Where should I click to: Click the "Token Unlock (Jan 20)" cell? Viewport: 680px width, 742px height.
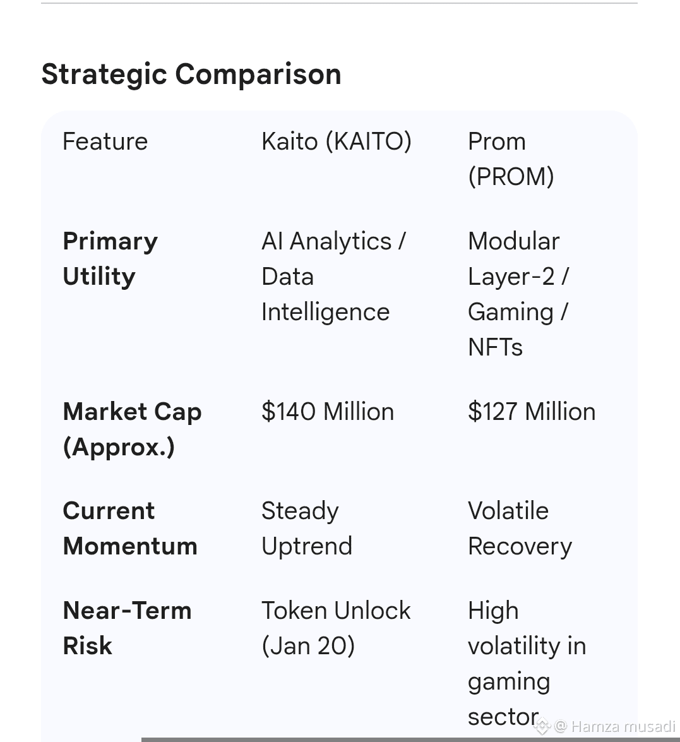336,628
